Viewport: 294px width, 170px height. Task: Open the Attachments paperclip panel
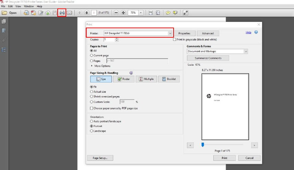4,40
